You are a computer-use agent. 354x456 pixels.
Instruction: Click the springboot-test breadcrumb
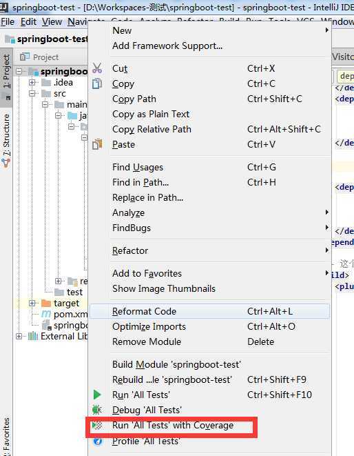coord(52,39)
